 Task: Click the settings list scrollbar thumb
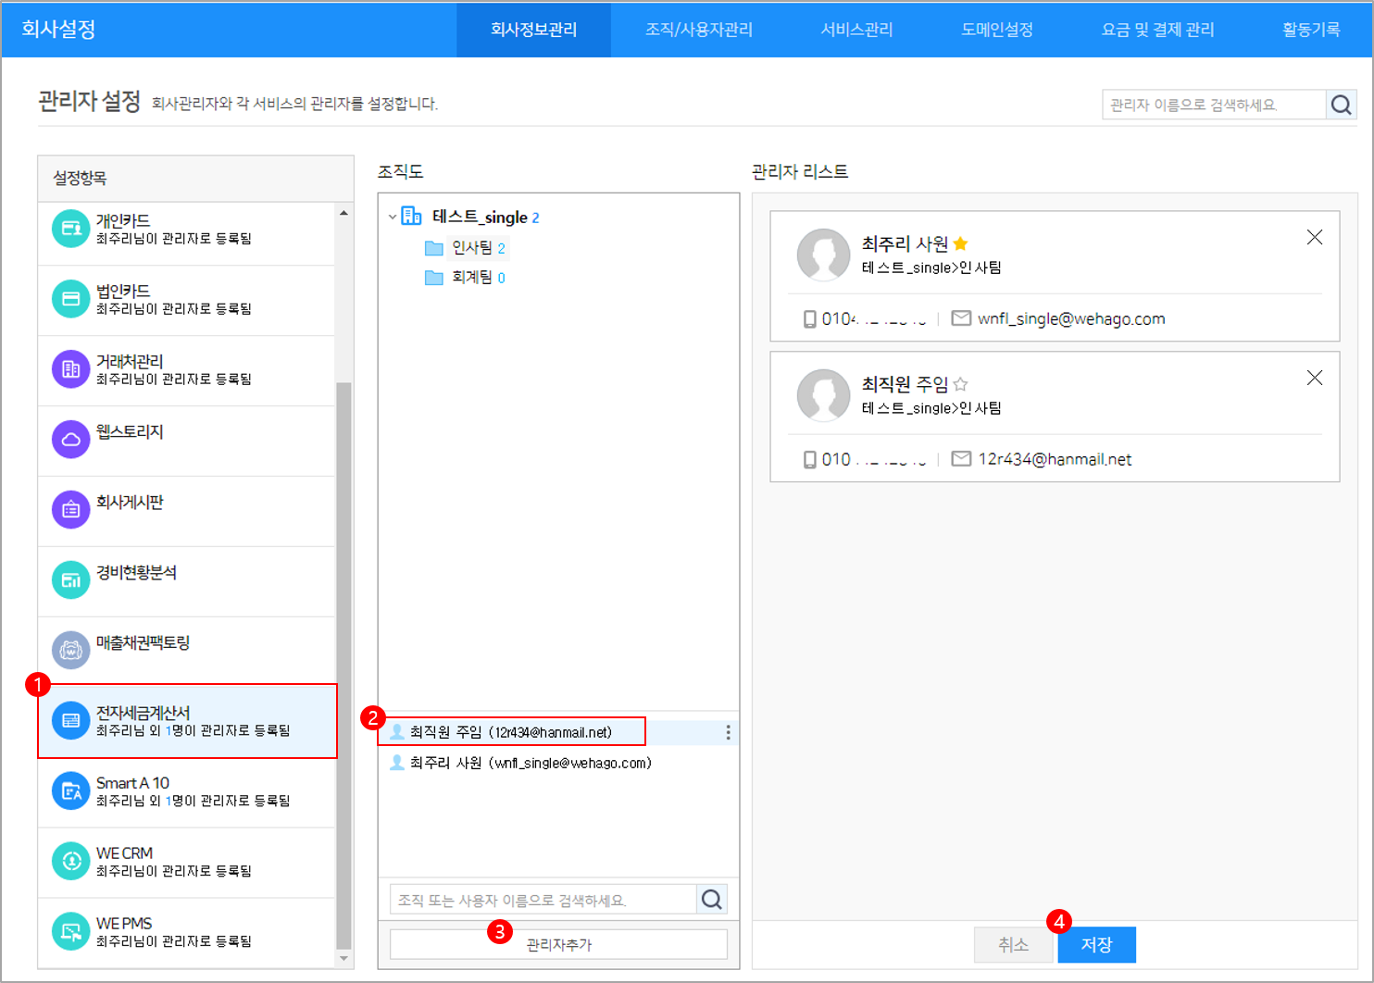pos(343,665)
